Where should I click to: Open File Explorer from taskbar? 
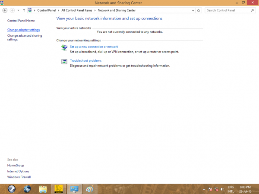pos(43,189)
